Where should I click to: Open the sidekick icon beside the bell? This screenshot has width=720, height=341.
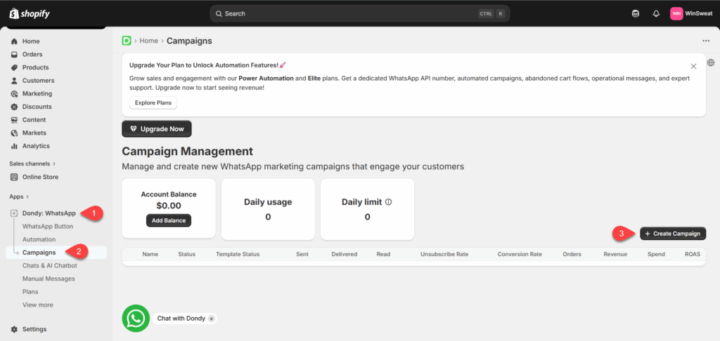pos(636,13)
